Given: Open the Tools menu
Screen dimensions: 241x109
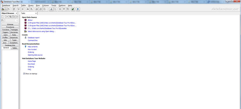Looking at the screenshot, I should pos(54,5).
